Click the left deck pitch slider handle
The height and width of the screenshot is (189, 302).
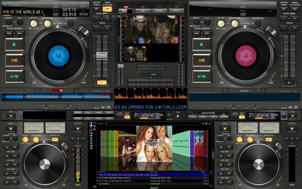coord(102,56)
